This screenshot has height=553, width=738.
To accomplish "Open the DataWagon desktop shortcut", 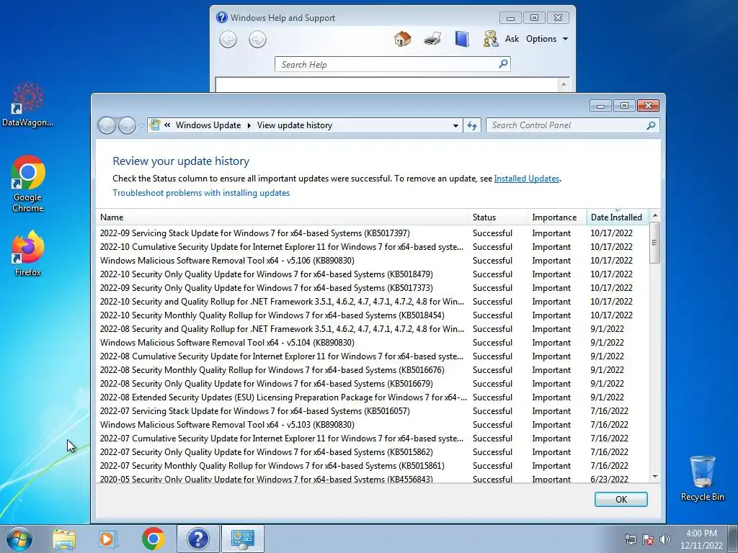I will (x=28, y=104).
